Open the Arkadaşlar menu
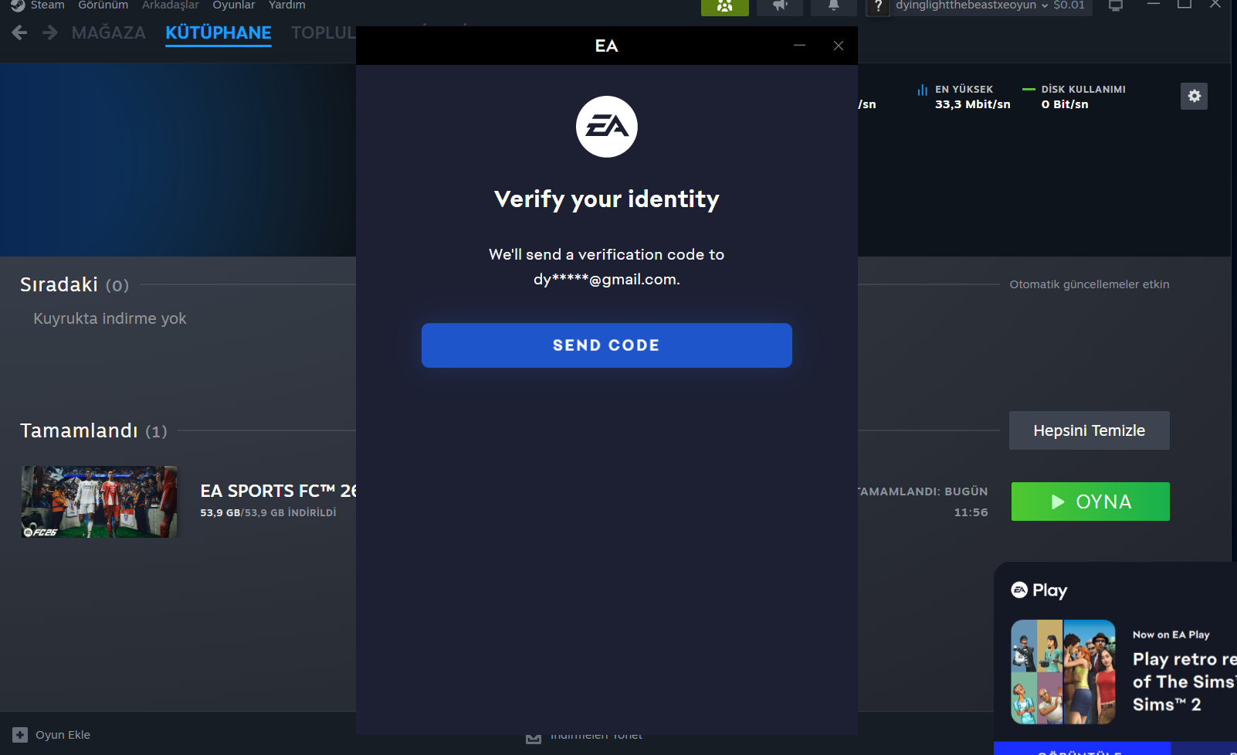This screenshot has width=1237, height=755. pyautogui.click(x=170, y=5)
